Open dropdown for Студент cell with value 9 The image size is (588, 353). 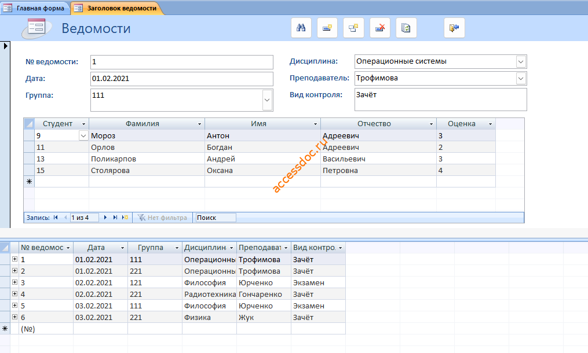[x=83, y=135]
